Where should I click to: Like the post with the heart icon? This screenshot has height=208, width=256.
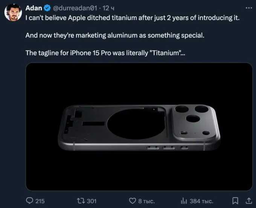(132, 200)
